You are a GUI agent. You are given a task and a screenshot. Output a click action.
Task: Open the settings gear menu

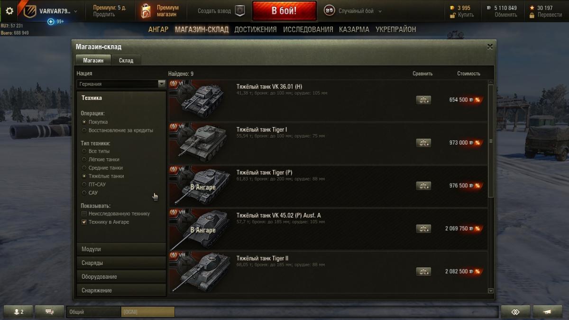click(x=9, y=10)
